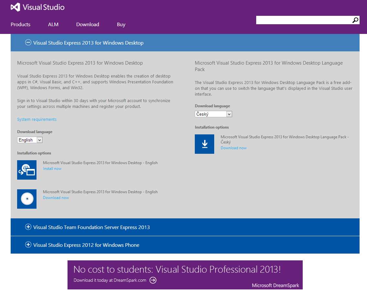Click the minus collapse icon for Windows Desktop section
367x293 pixels.
(28, 42)
